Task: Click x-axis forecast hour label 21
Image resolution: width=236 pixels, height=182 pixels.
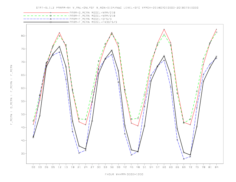Action: click(x=79, y=167)
